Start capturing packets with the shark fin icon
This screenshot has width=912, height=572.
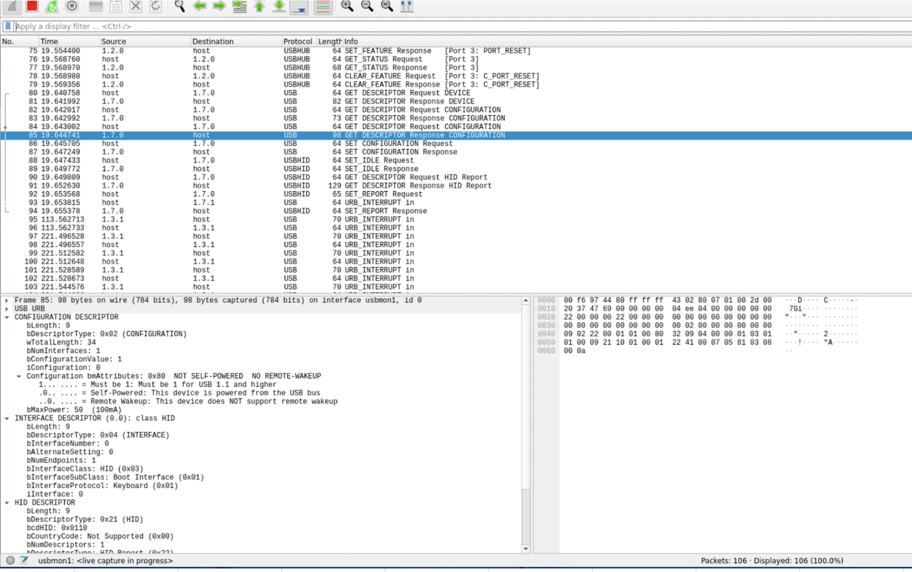[12, 6]
